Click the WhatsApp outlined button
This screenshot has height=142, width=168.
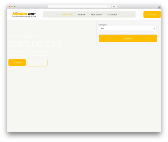(x=38, y=62)
